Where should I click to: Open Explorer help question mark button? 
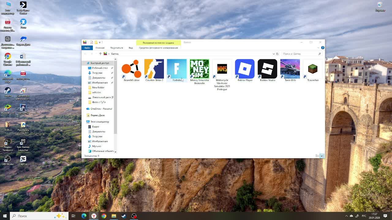pyautogui.click(x=322, y=48)
